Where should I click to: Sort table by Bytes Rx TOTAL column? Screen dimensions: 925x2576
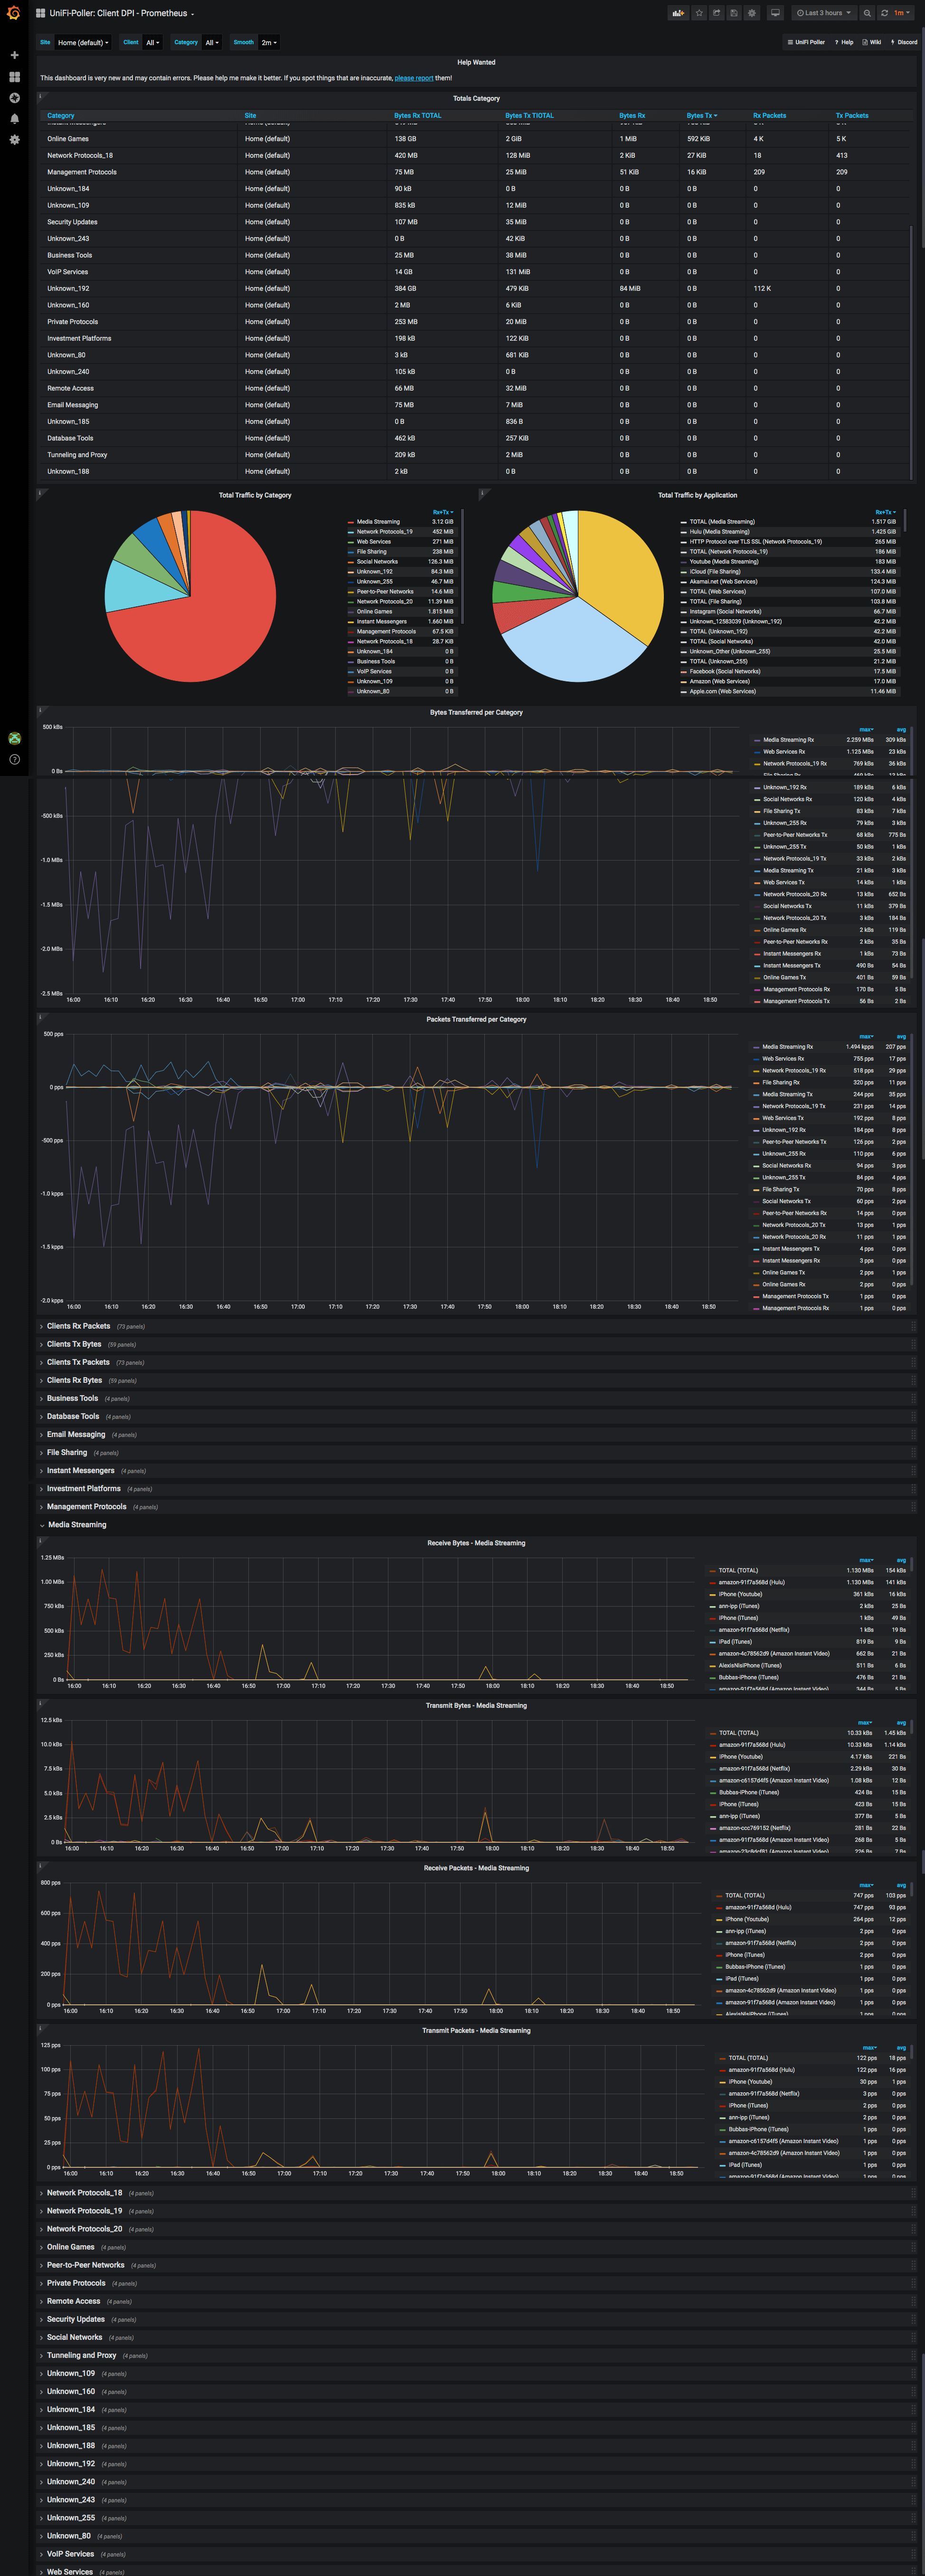point(416,116)
